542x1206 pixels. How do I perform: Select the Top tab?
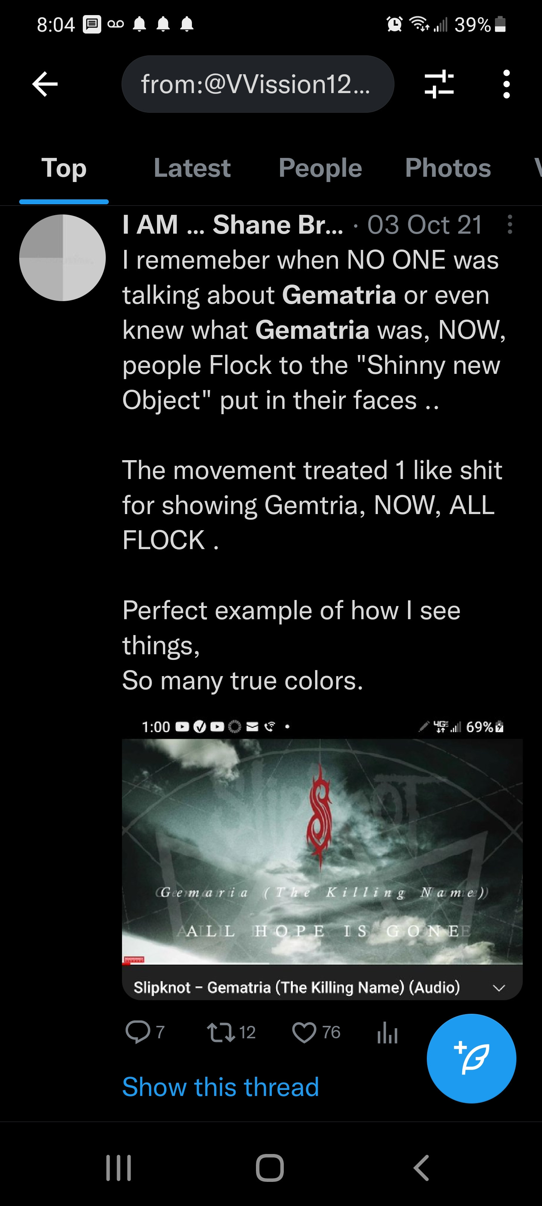tap(64, 168)
